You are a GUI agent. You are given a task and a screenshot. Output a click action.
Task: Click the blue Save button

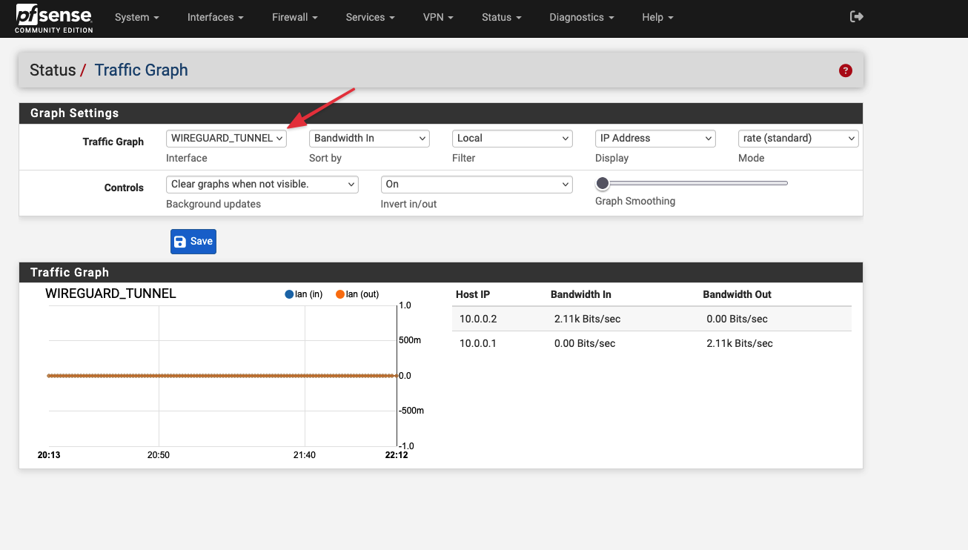click(193, 242)
